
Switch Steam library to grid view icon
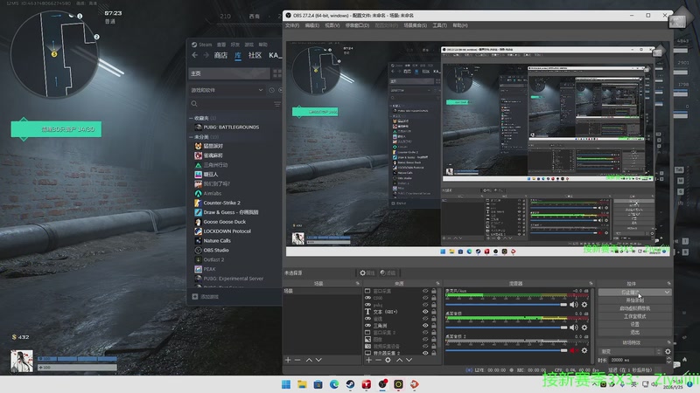point(277,73)
